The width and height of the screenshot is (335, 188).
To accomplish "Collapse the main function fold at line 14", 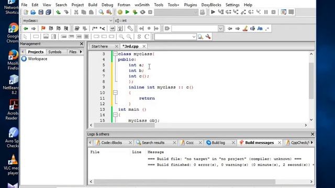I will tap(115, 115).
